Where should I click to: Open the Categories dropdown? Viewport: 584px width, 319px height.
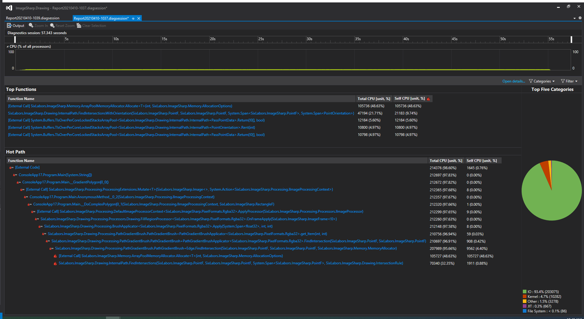542,81
